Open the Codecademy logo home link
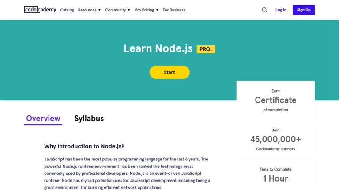The width and height of the screenshot is (339, 193). click(40, 10)
